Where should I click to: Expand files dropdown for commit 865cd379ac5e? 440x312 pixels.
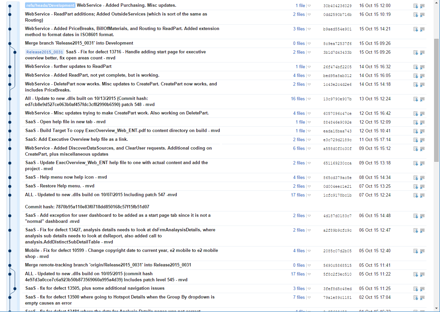tap(309, 178)
